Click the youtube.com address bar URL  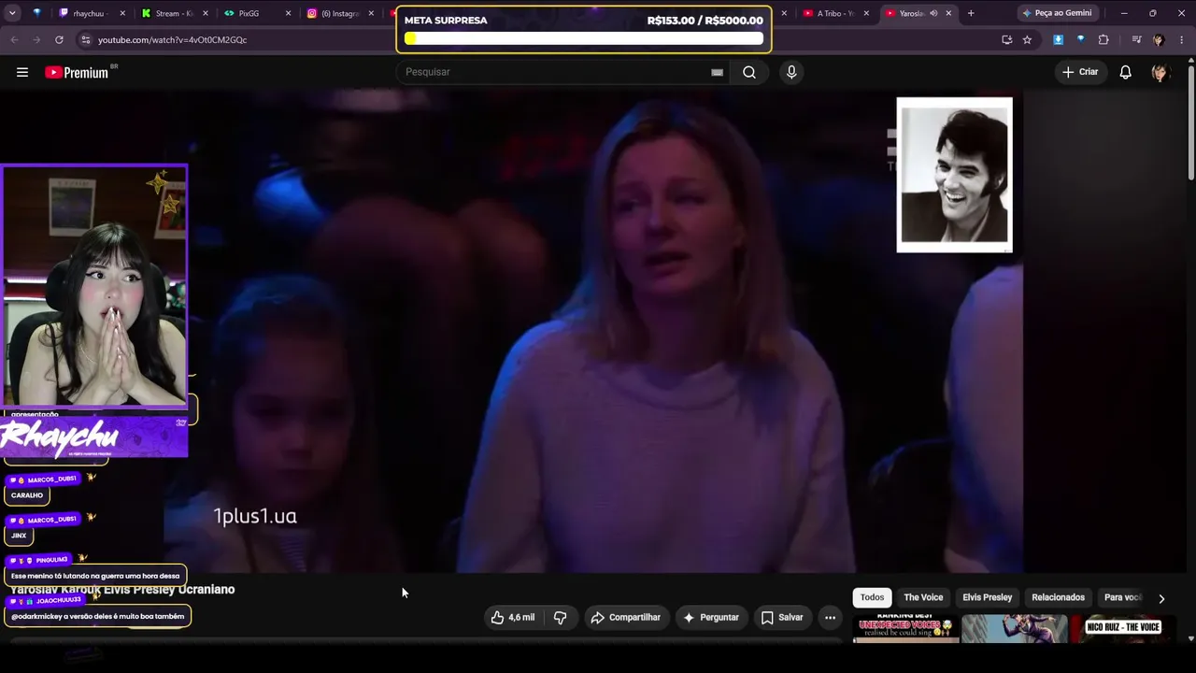tap(172, 40)
